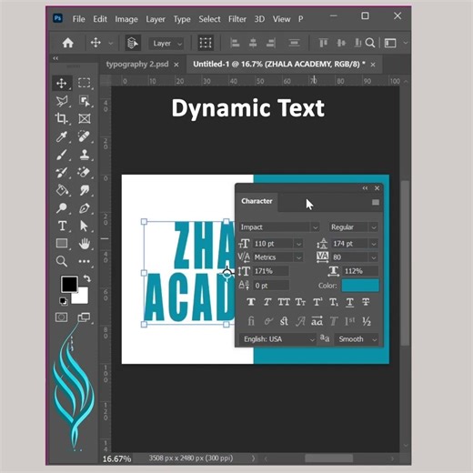Select the History Brush tool
Screen dimensions: 473x473
pyautogui.click(x=62, y=172)
